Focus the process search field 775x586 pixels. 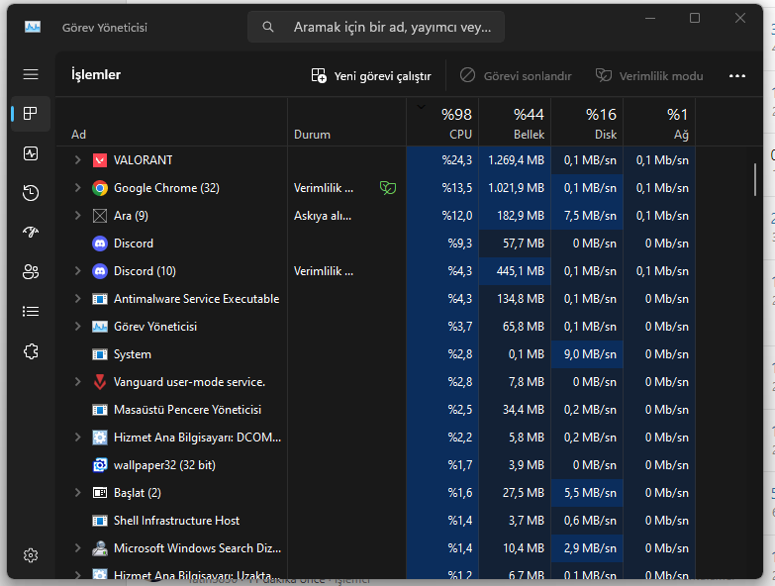tap(376, 27)
